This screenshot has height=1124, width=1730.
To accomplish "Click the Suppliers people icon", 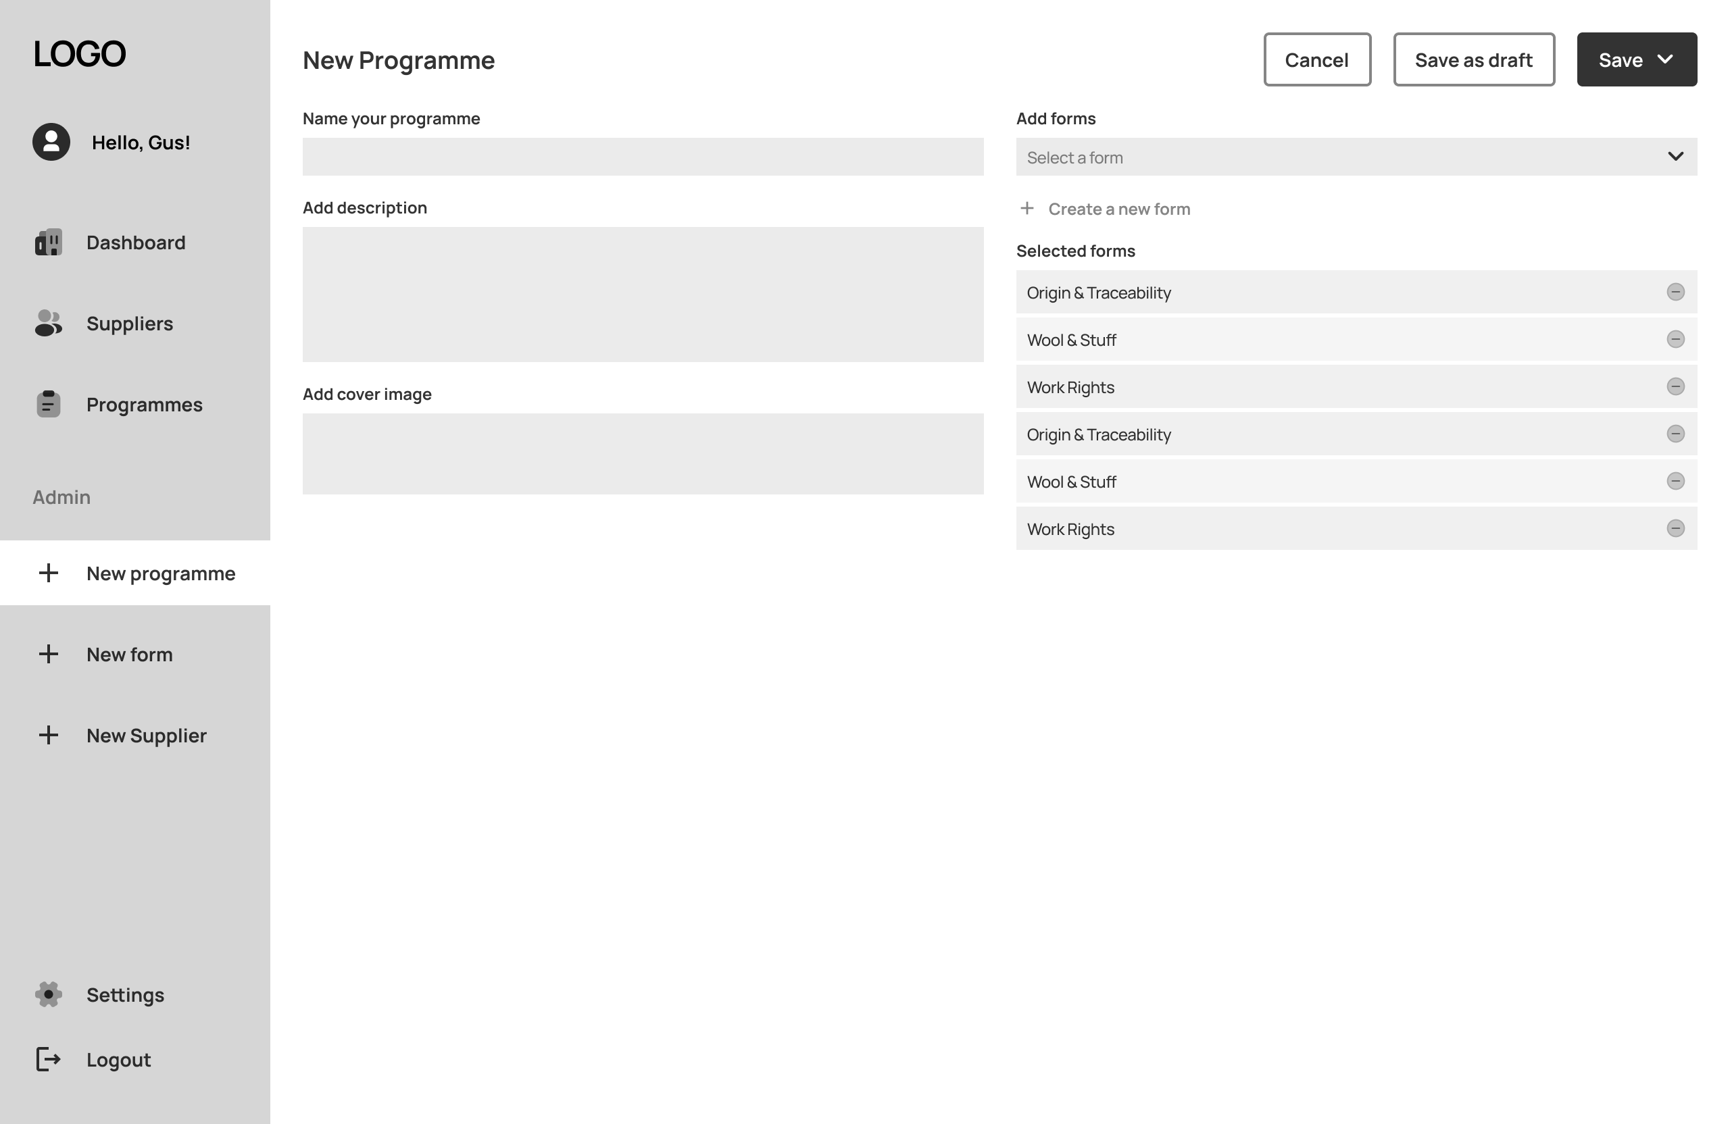I will [x=49, y=324].
